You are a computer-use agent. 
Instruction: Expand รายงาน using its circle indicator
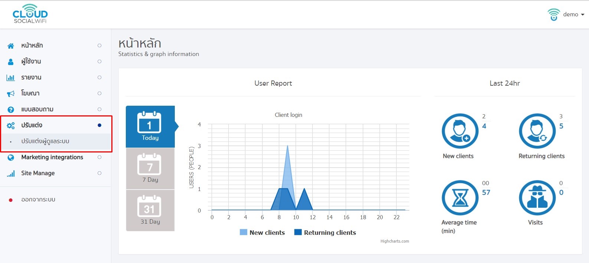coord(99,78)
